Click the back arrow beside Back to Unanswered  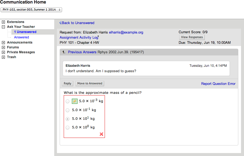(x=60, y=23)
